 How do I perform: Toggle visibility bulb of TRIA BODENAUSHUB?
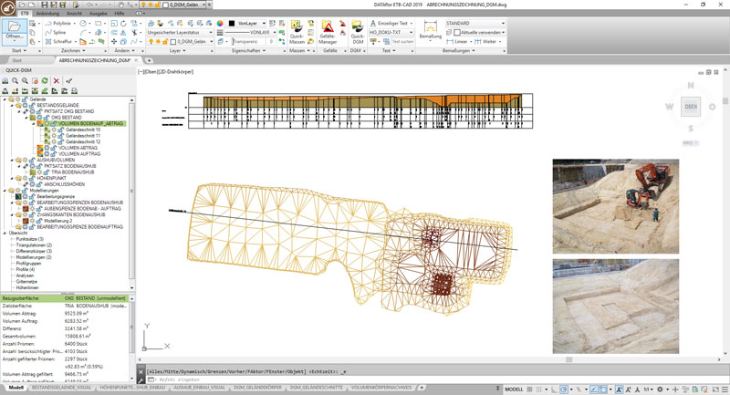tap(39, 172)
